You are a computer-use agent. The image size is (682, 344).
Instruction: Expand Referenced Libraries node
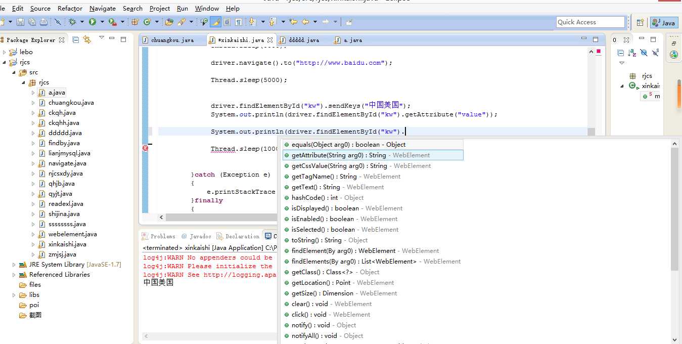(14, 275)
